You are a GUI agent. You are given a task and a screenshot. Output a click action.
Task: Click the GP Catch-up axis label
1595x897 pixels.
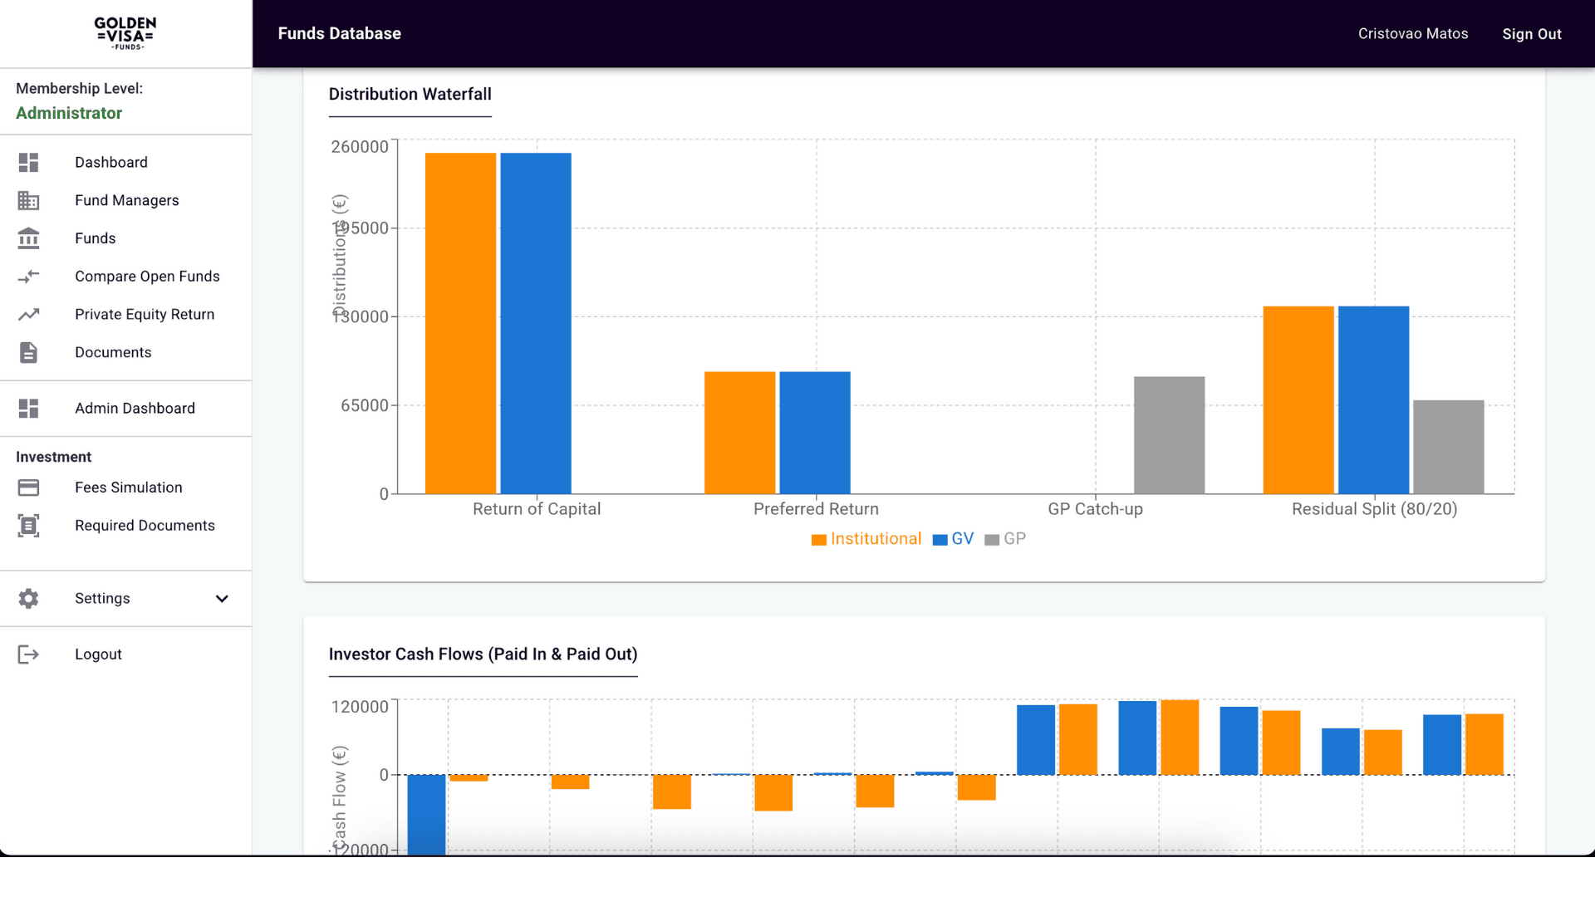(1095, 509)
